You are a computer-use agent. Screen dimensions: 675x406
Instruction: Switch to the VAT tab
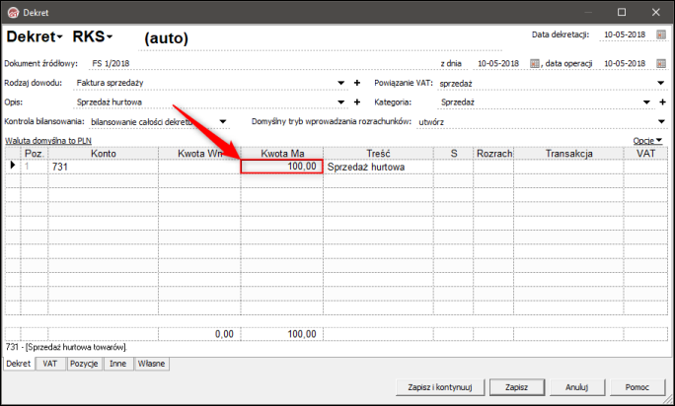(50, 364)
